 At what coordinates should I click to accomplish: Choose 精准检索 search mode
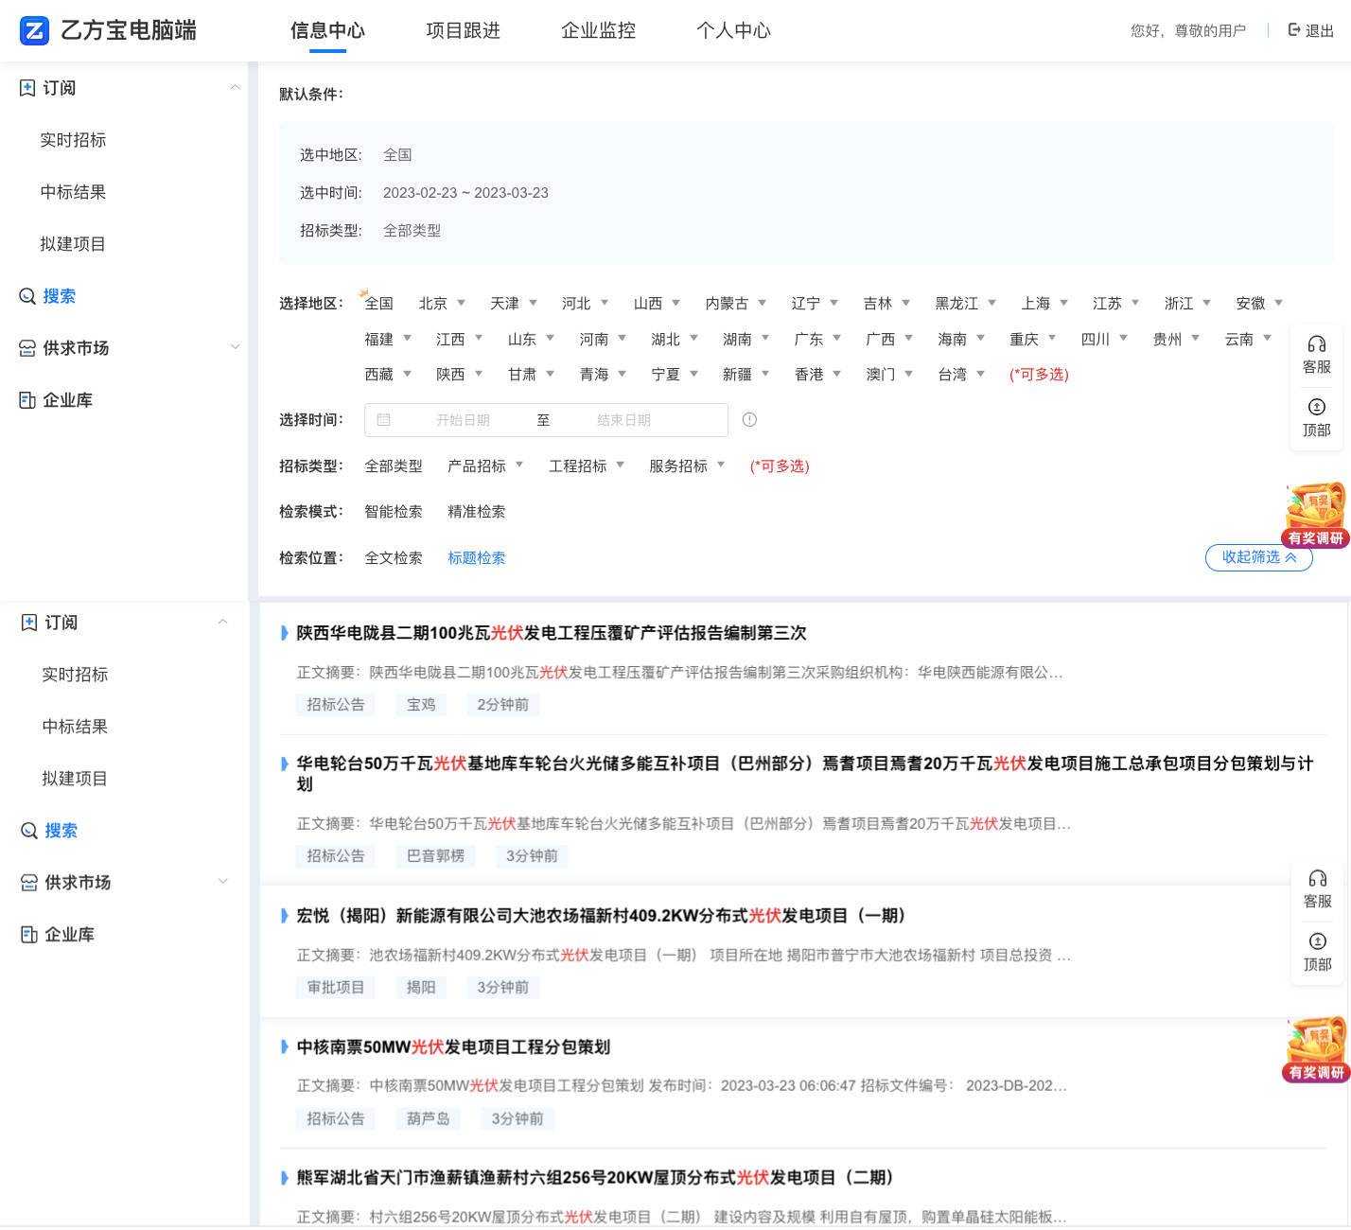point(476,512)
